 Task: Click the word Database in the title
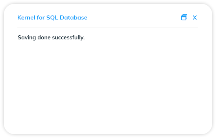point(73,18)
